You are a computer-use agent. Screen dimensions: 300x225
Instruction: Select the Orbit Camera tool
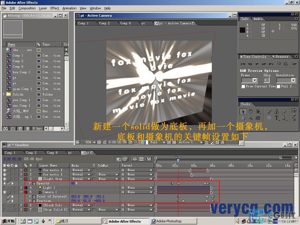pyautogui.click(x=258, y=112)
